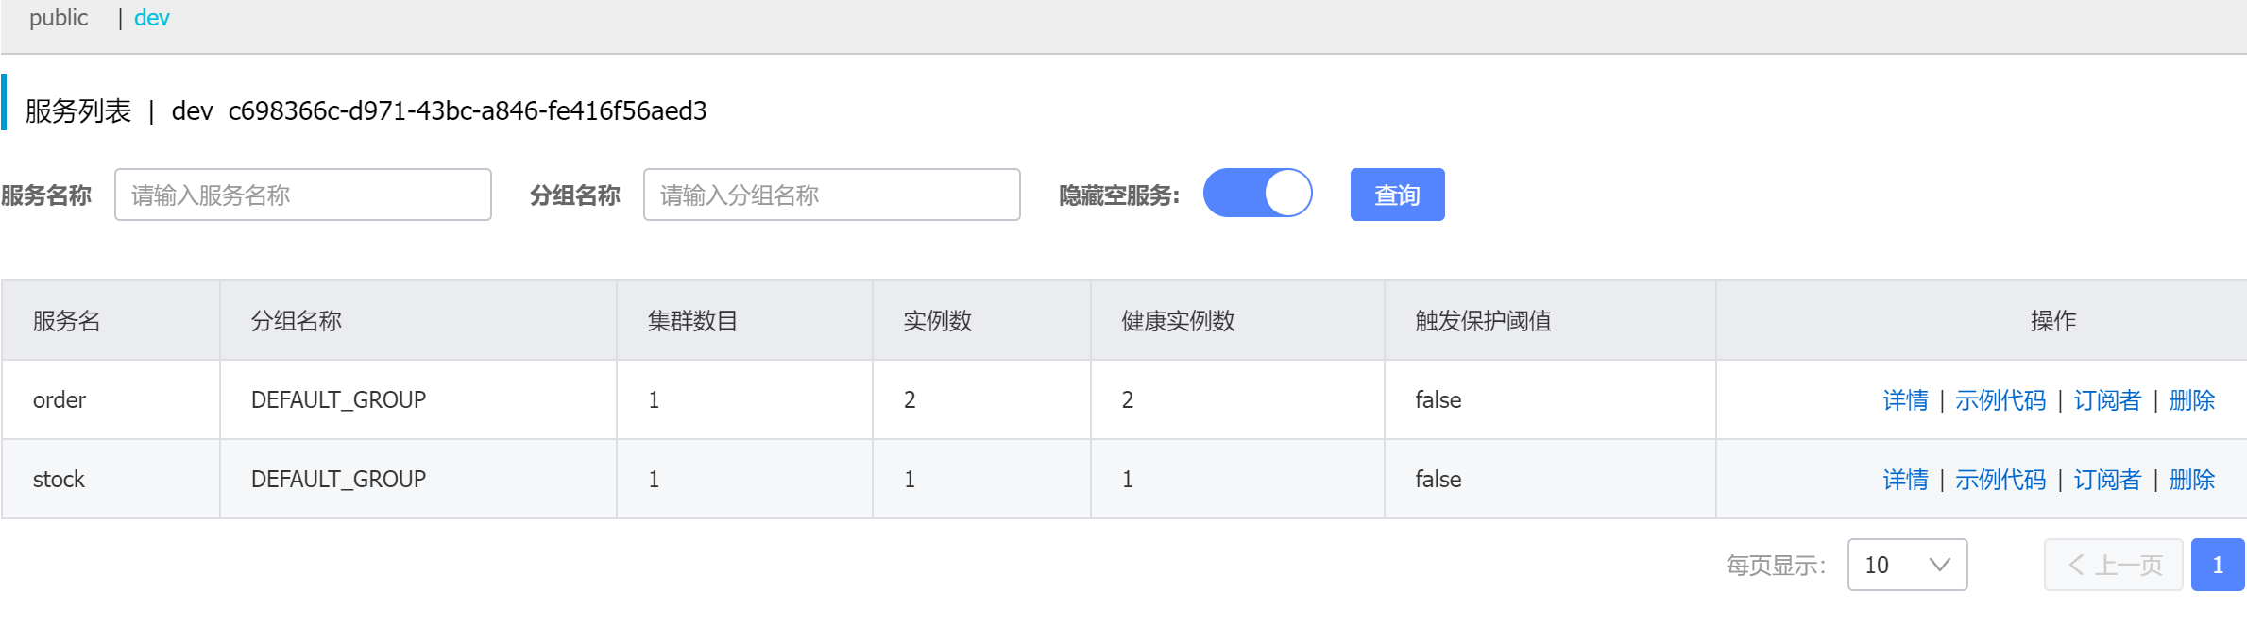
Task: Open 详情 for the stock service
Action: pos(1906,480)
